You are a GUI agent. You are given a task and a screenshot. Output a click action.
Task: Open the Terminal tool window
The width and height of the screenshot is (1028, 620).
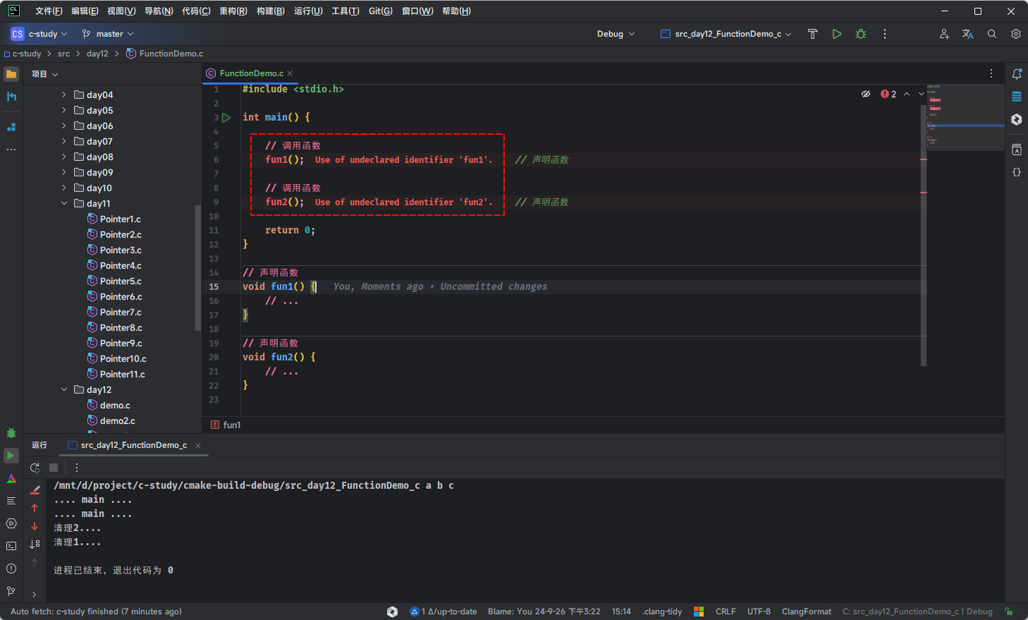click(x=11, y=546)
